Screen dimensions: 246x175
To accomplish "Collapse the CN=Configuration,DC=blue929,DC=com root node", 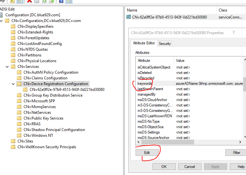I will [x=2, y=21].
